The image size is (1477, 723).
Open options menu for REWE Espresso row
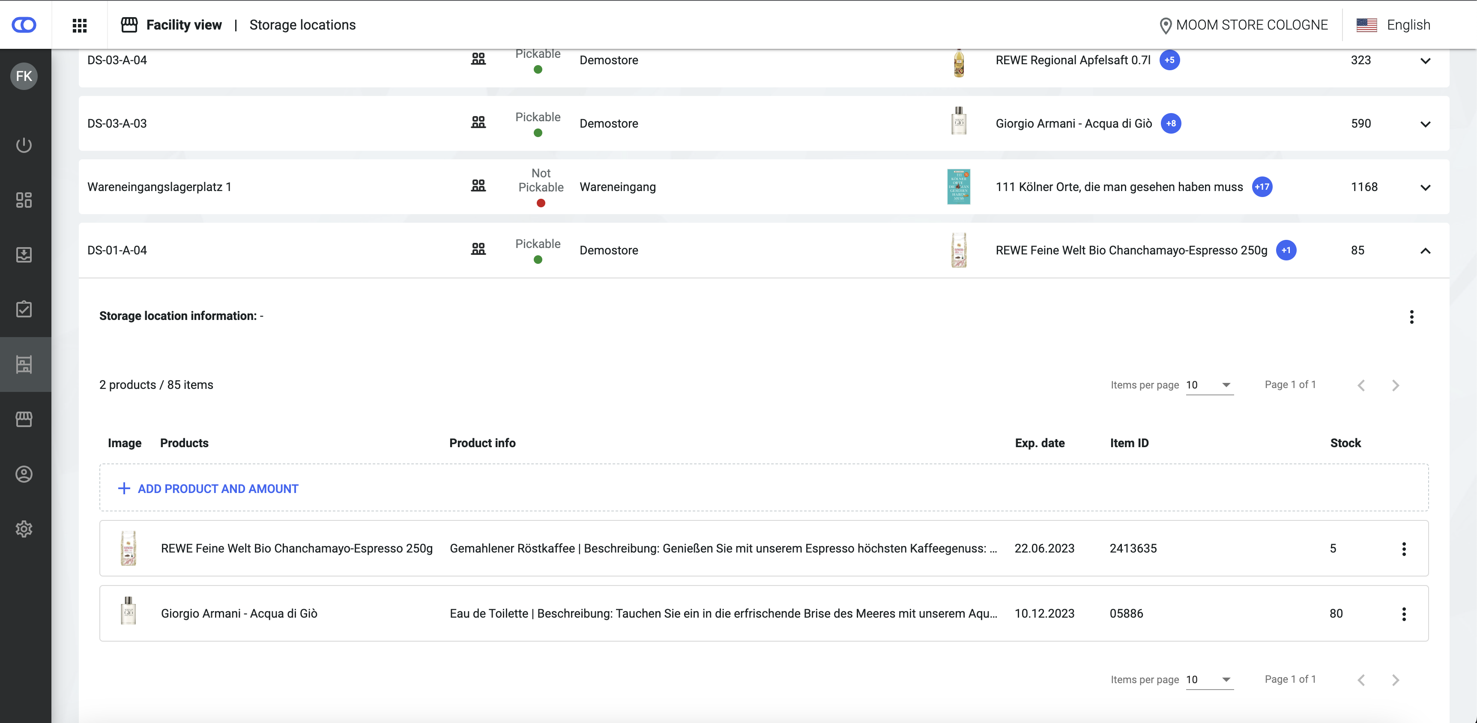coord(1404,549)
